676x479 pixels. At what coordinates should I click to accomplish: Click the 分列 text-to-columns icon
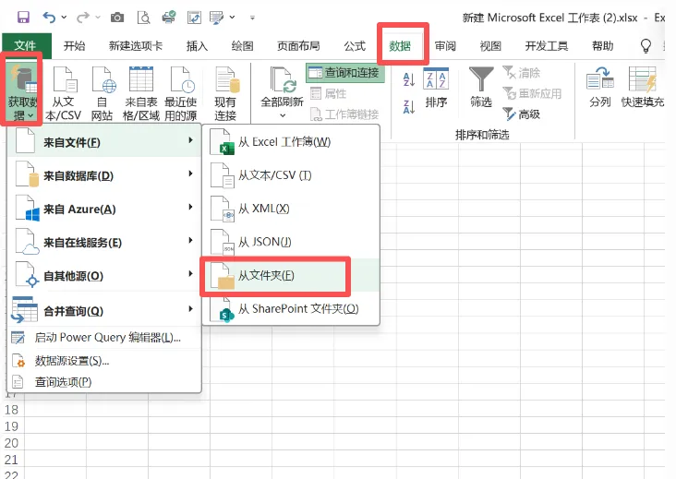click(x=600, y=88)
